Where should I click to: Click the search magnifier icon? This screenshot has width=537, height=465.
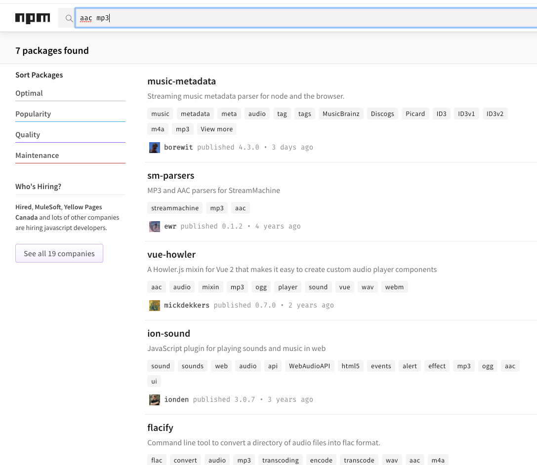click(x=69, y=18)
